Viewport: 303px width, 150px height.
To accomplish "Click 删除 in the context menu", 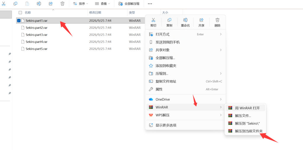I will (x=217, y=22).
